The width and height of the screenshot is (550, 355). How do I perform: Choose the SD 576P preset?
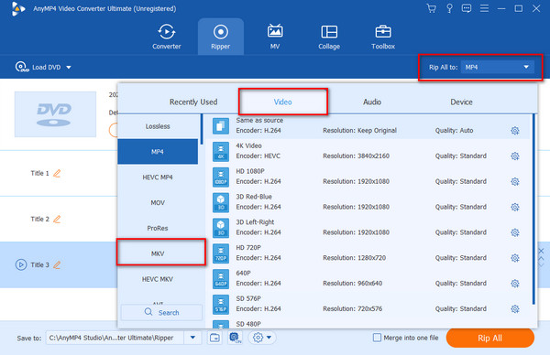click(368, 305)
